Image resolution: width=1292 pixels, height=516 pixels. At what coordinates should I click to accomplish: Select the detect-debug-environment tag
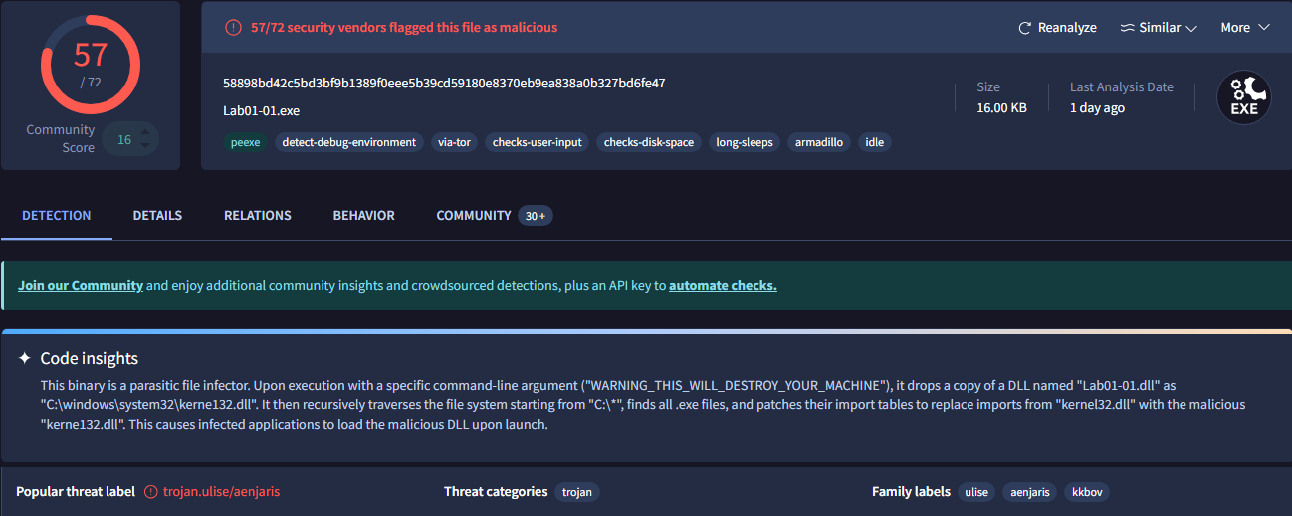click(348, 142)
